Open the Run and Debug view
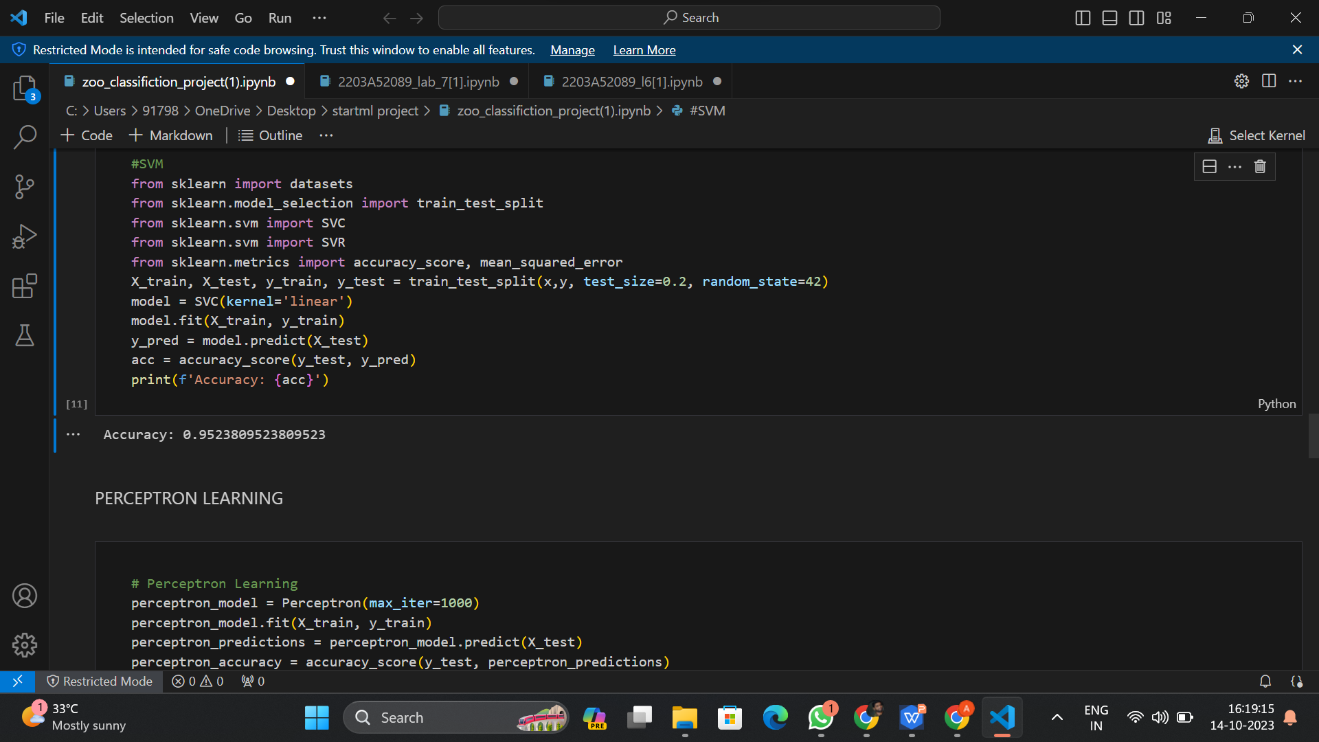 click(25, 236)
